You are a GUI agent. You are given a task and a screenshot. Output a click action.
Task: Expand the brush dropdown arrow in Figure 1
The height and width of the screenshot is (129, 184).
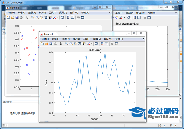58,18
